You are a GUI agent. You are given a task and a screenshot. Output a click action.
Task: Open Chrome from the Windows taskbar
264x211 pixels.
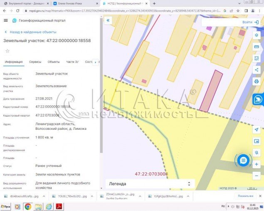[27, 206]
